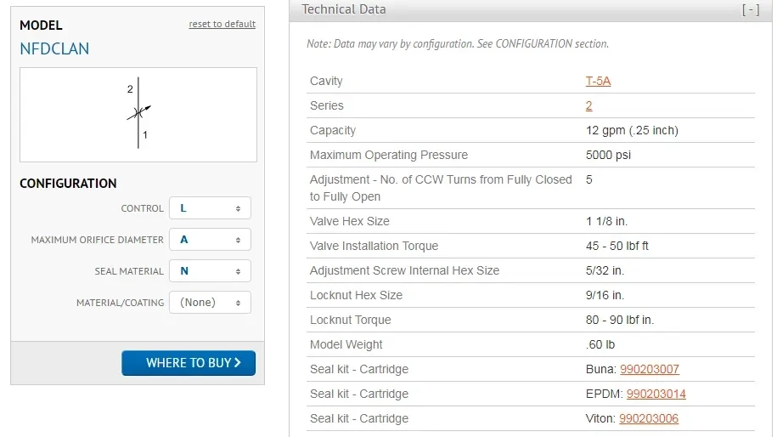Open Buna seal kit 990203007 link

[650, 370]
